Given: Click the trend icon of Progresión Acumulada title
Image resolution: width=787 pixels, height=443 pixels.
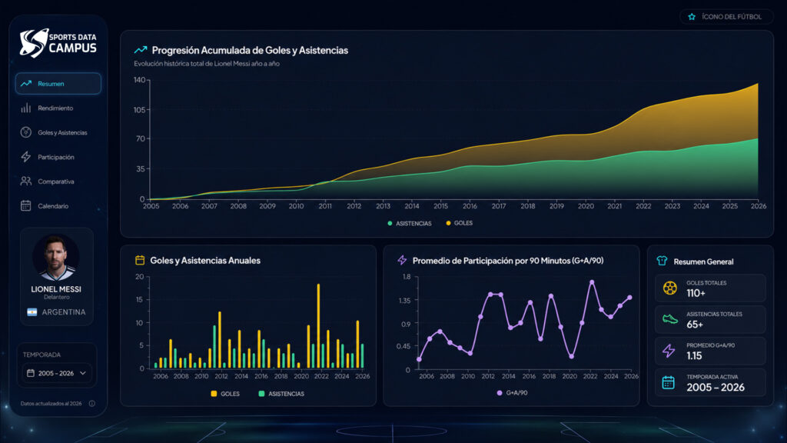Looking at the screenshot, I should click(141, 50).
